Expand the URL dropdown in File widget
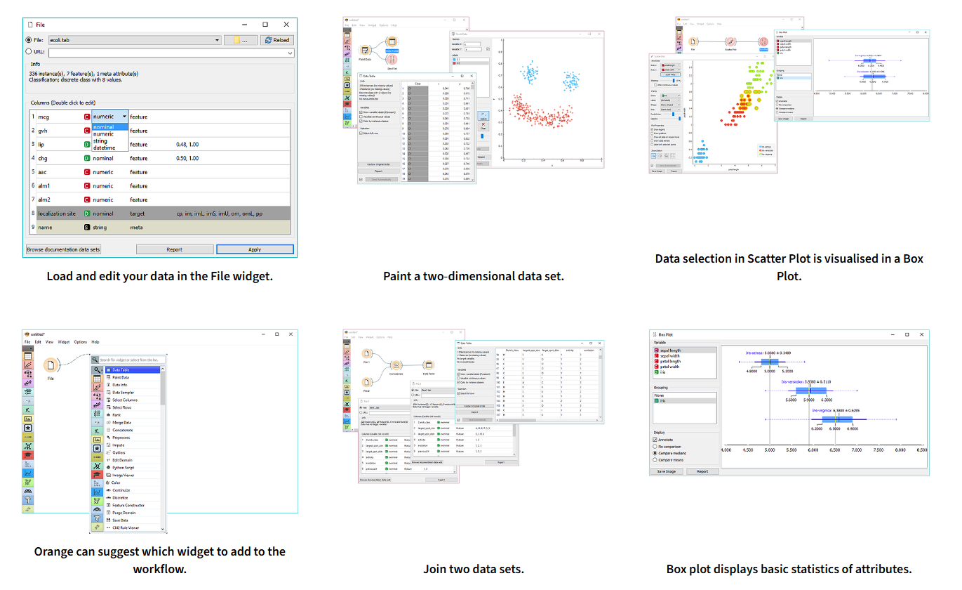 point(290,52)
